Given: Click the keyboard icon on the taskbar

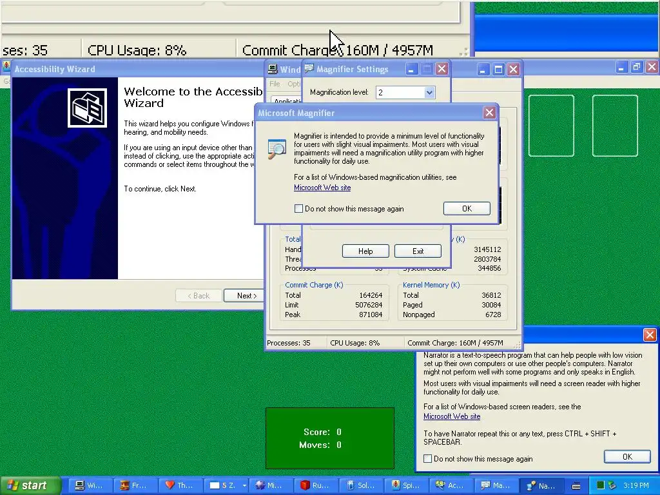Looking at the screenshot, I should tap(576, 486).
